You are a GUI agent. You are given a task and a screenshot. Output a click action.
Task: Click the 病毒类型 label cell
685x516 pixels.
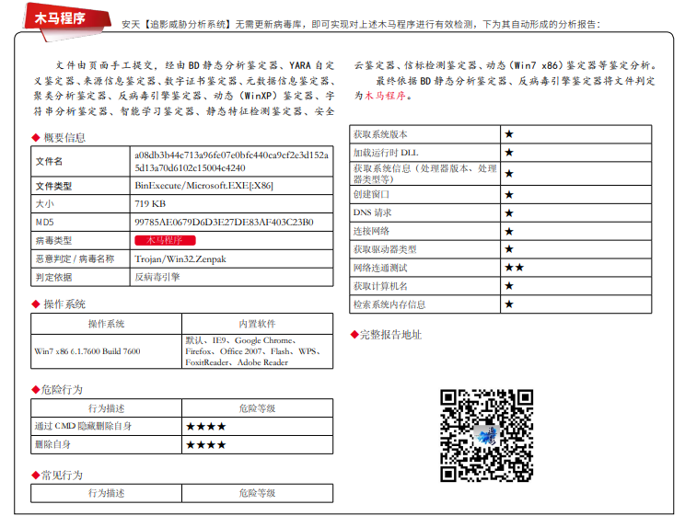(x=80, y=241)
